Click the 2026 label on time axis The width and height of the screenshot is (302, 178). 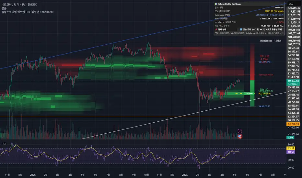(185, 175)
